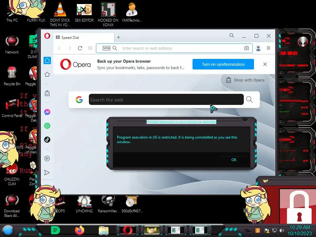Click the magnifier button in the Speed Dial search
The image size is (316, 237).
249,99
